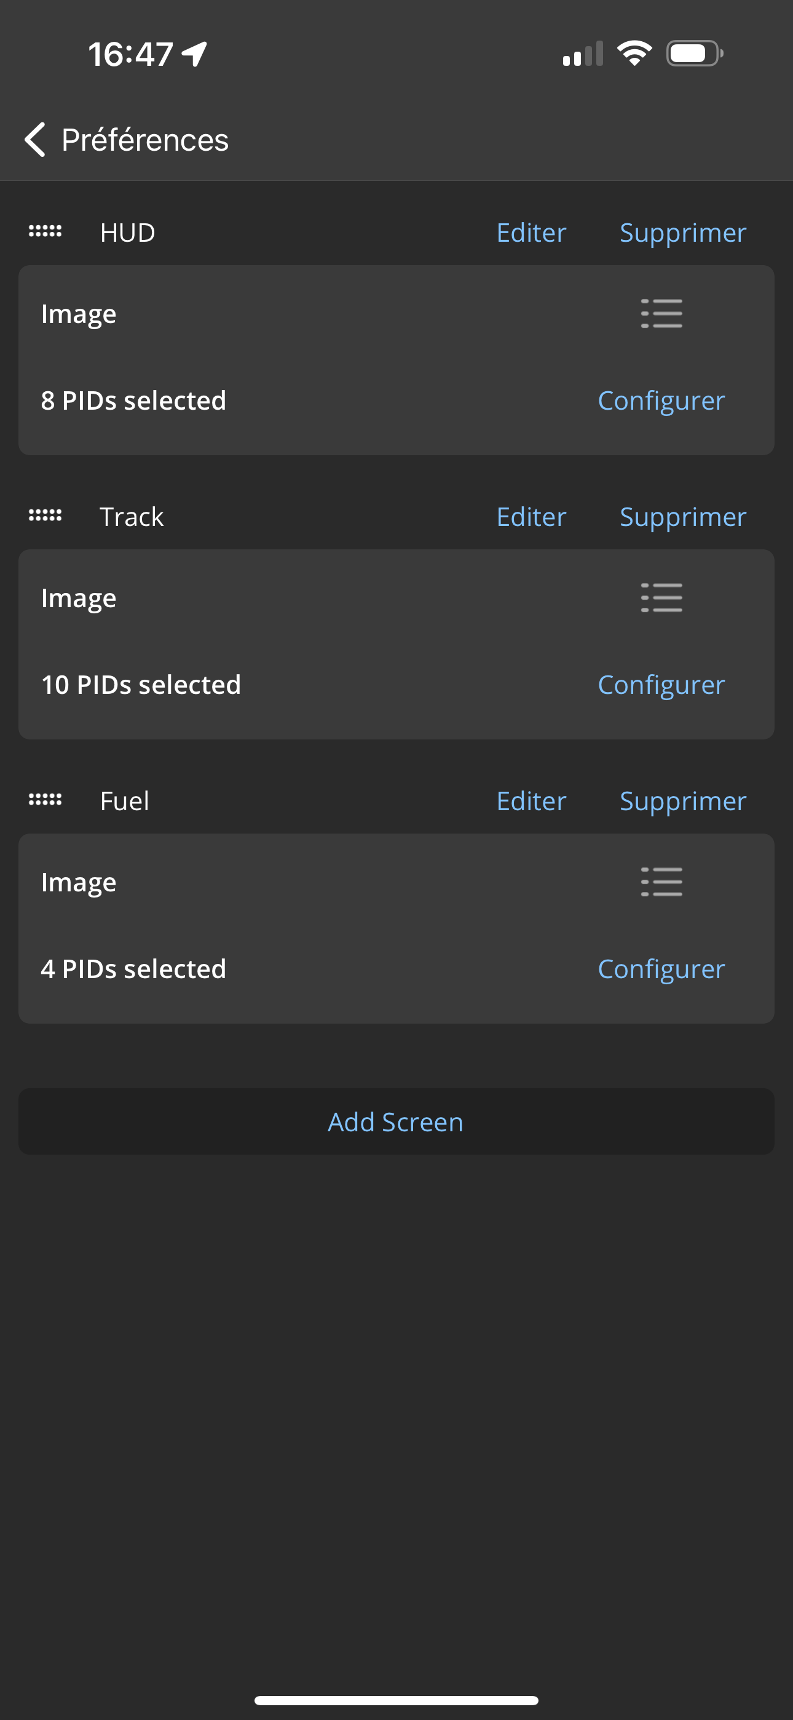
Task: Edit the HUD screen via Editer
Action: [x=531, y=233]
